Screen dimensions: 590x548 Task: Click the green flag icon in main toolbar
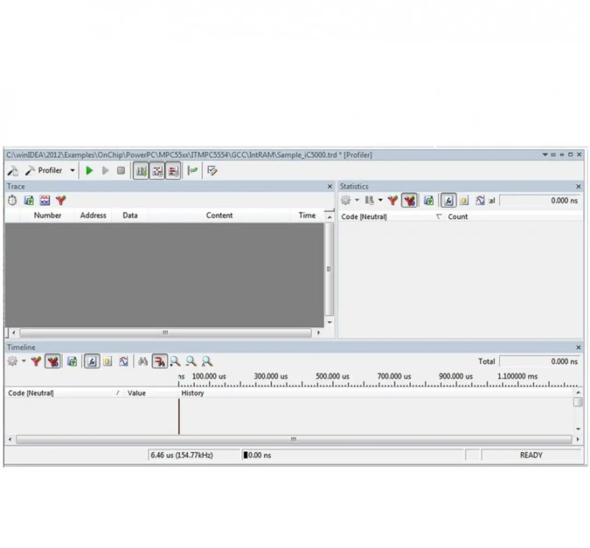pos(193,171)
